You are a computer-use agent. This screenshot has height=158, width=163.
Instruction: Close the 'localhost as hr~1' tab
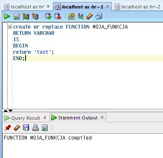pos(108,6)
